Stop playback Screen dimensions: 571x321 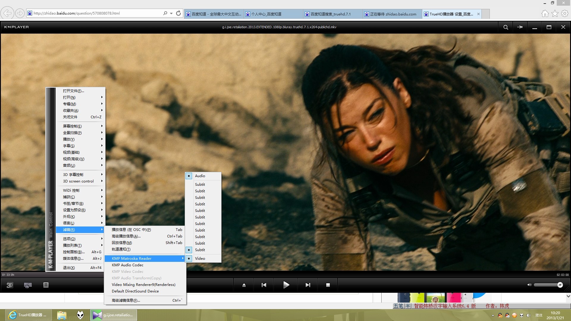[328, 285]
